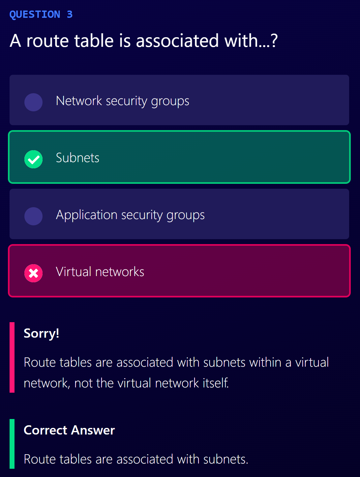Click the QUESTION 3 heading label
Viewport: 360px width, 477px height.
[x=41, y=14]
